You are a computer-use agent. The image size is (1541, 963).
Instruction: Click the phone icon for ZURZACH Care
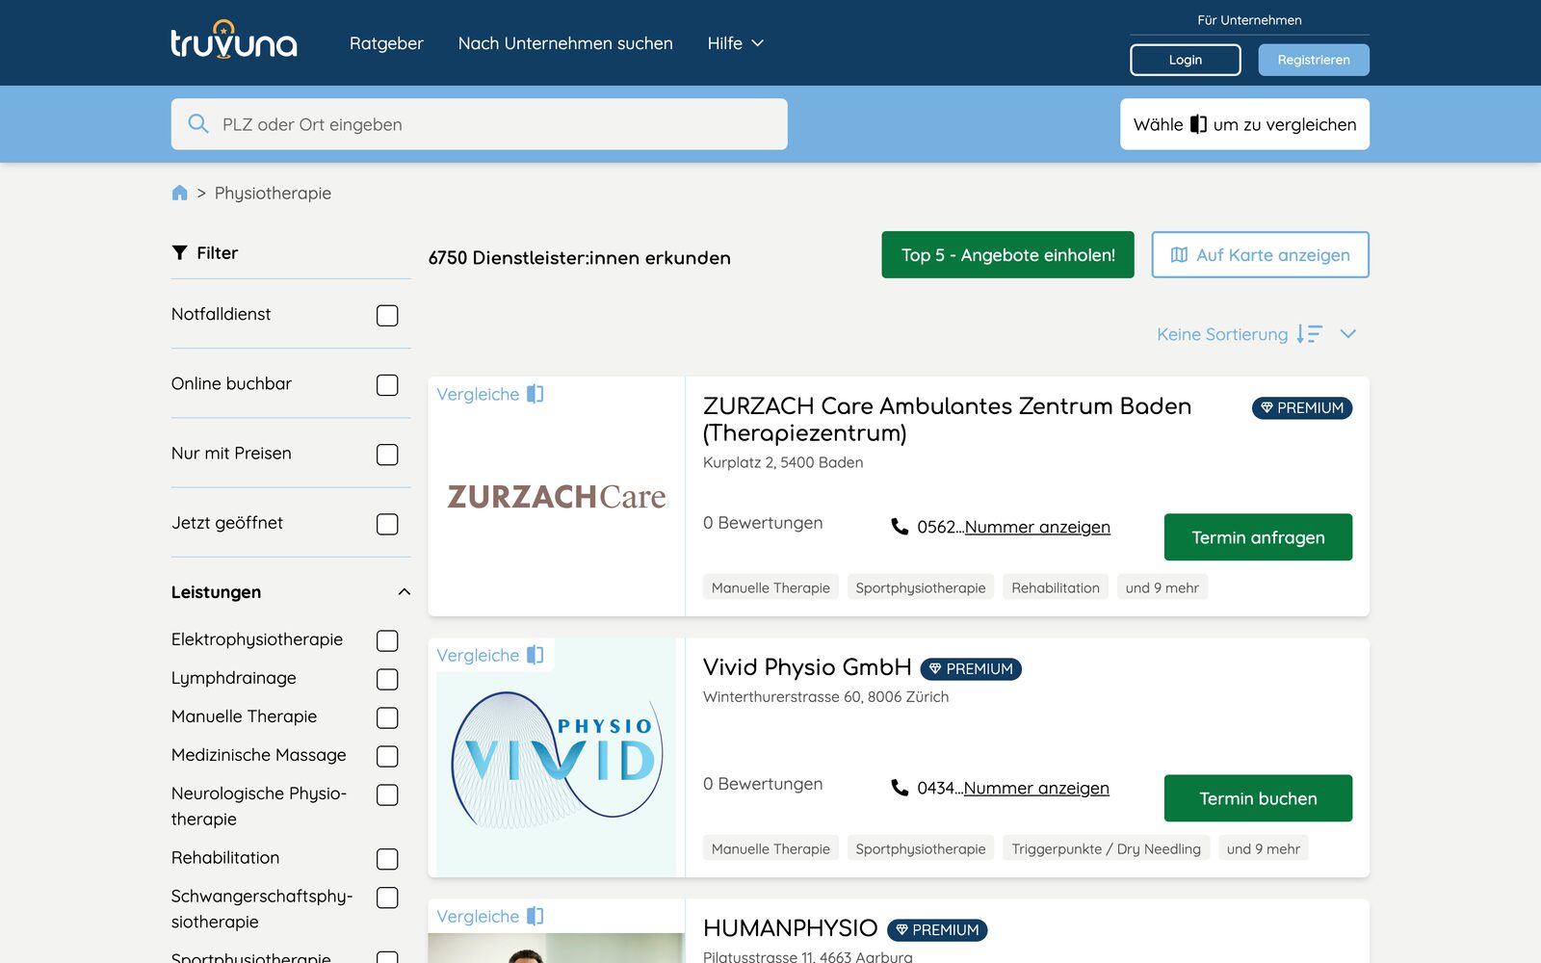(900, 527)
